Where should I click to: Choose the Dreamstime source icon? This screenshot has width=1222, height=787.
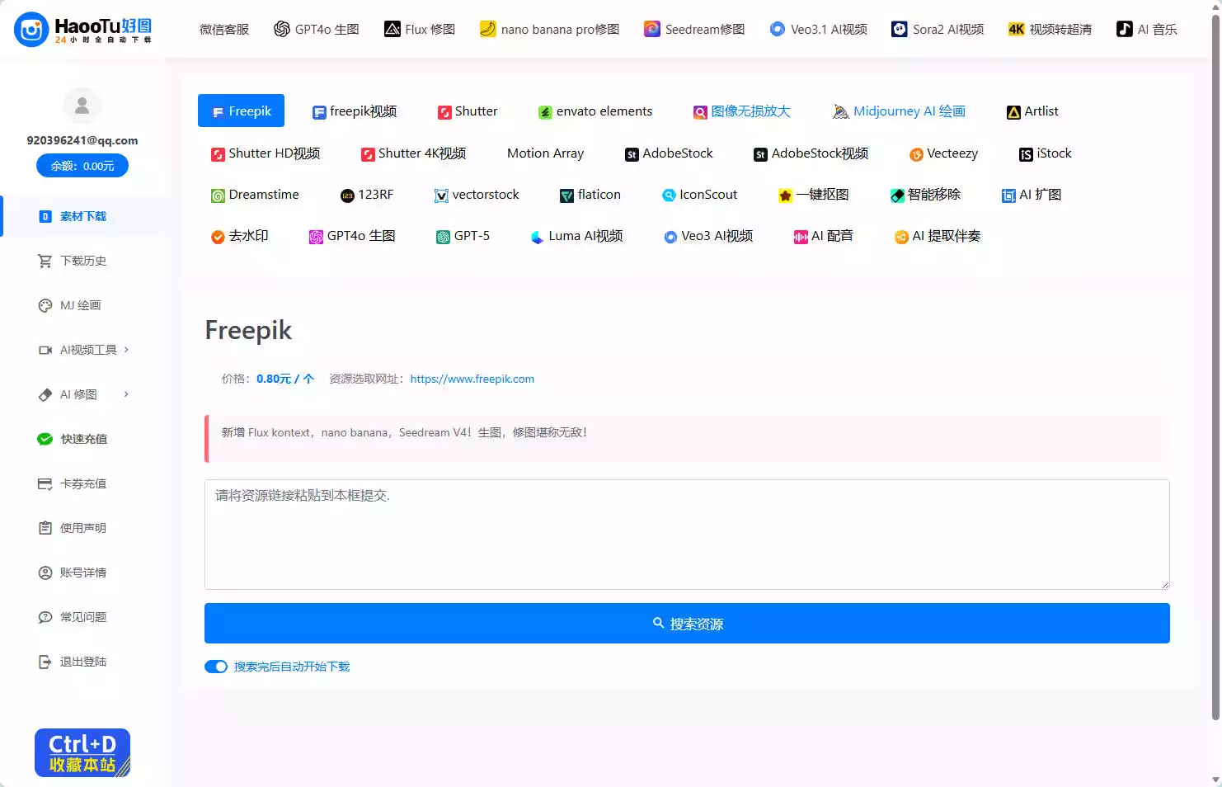point(218,196)
